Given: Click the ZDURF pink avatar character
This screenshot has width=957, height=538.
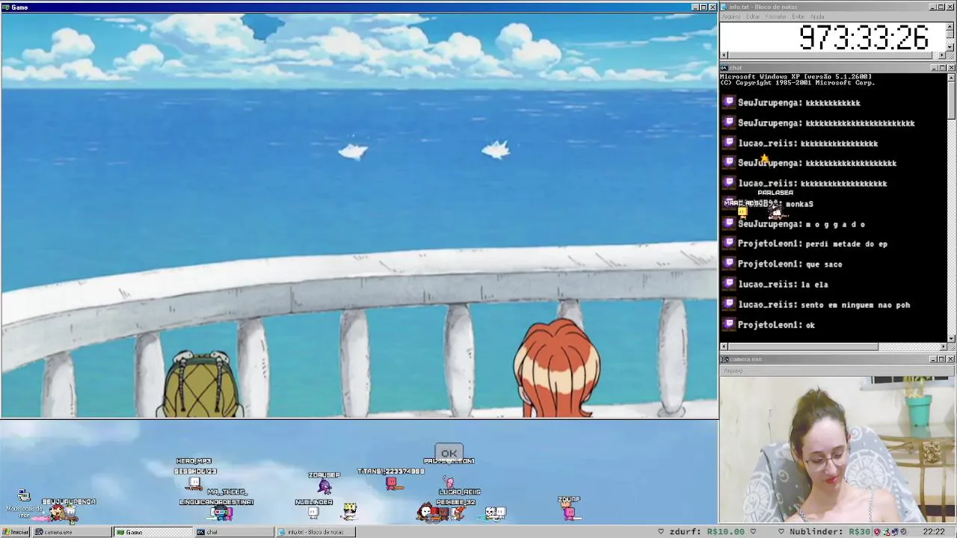Looking at the screenshot, I should click(x=569, y=512).
